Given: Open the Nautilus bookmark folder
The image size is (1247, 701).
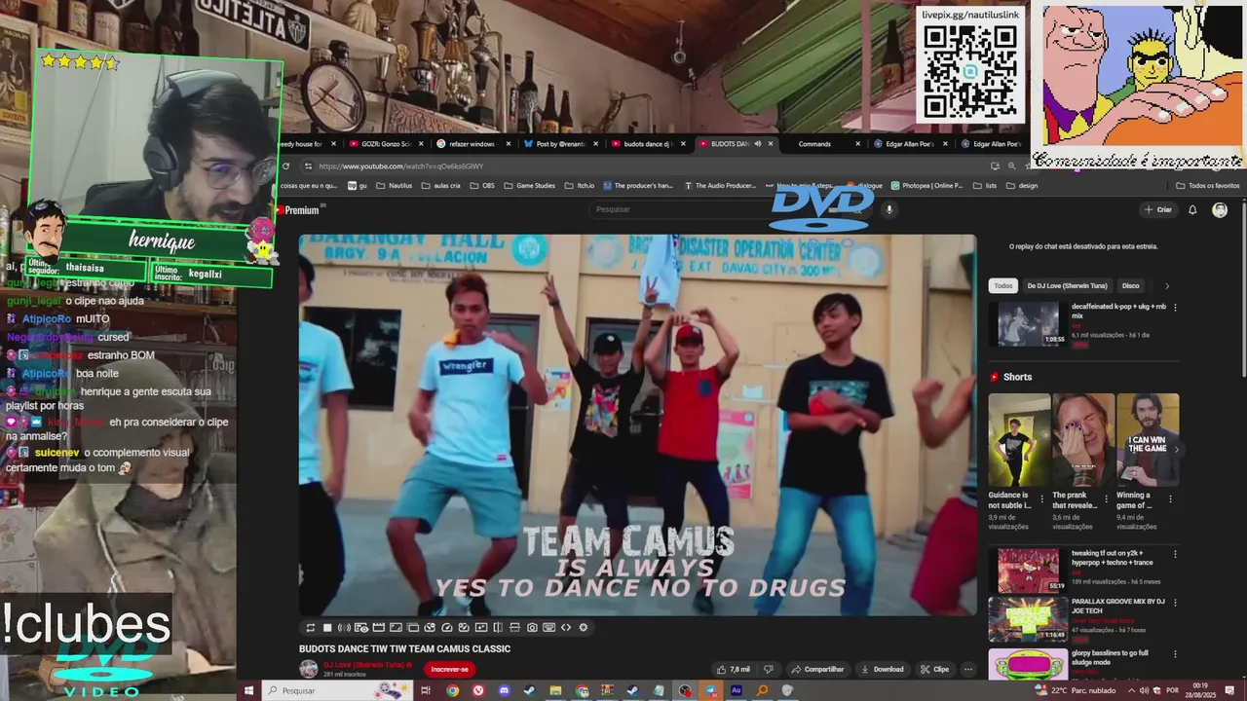Looking at the screenshot, I should click(x=394, y=185).
